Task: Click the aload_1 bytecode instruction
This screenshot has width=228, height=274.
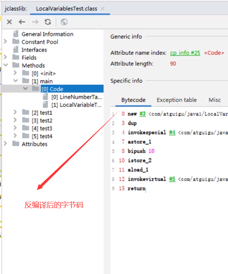Action: pyautogui.click(x=138, y=170)
